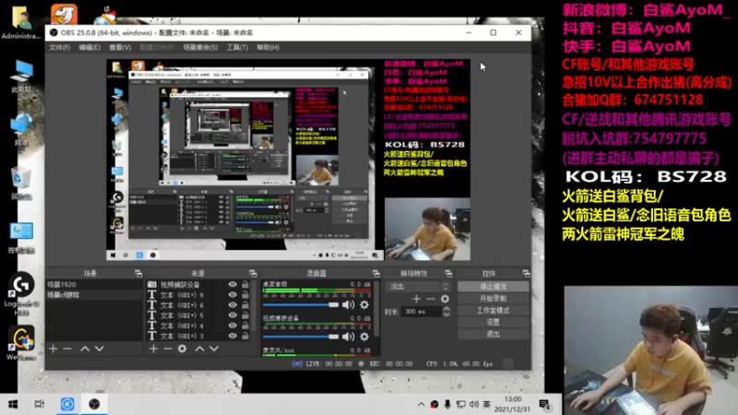This screenshot has width=738, height=415.
Task: Float the 混音器 dock panel
Action: tap(375, 273)
